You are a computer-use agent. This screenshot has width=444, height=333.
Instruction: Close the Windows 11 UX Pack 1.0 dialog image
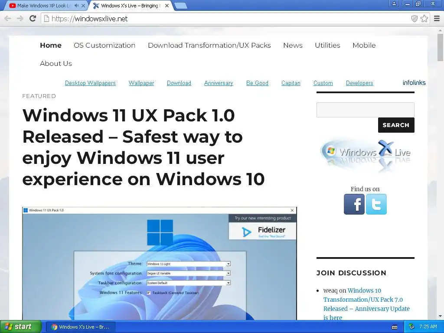292,210
